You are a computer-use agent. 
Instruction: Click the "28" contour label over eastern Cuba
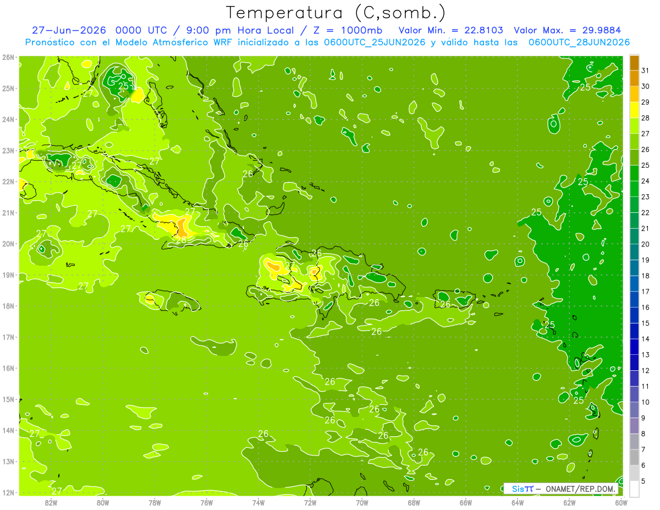(181, 239)
